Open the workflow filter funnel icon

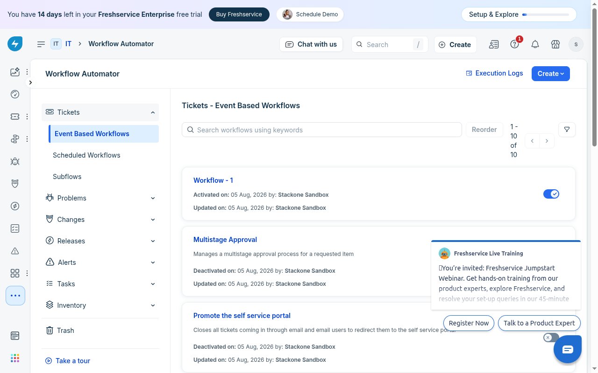[567, 130]
